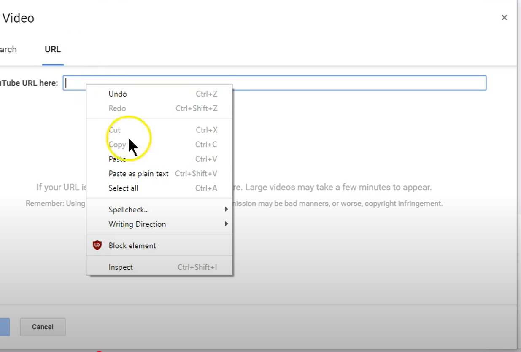Close the Video insert dialog
This screenshot has width=521, height=352.
coord(505,17)
